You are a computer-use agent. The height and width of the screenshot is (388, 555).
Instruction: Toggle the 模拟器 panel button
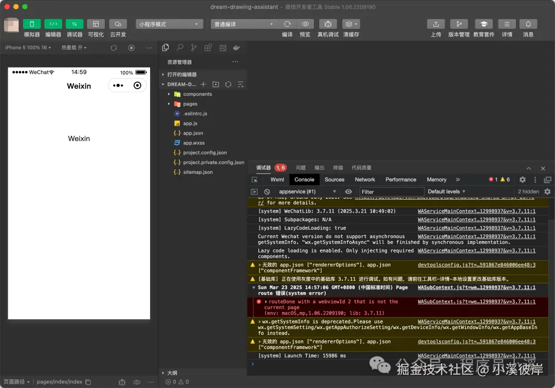pos(32,24)
